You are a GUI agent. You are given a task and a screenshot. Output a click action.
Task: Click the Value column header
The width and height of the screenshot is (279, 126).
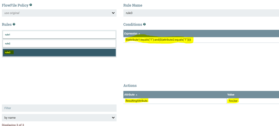pos(231,95)
